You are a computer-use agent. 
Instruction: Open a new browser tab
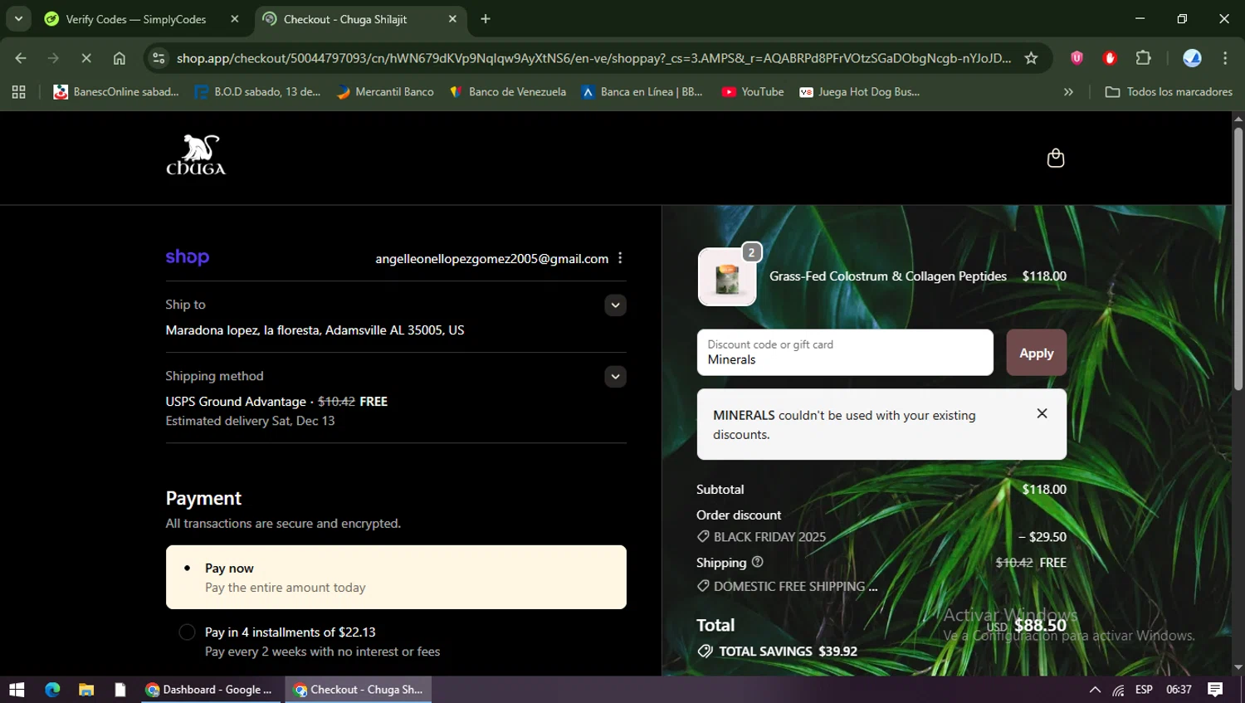(x=486, y=19)
